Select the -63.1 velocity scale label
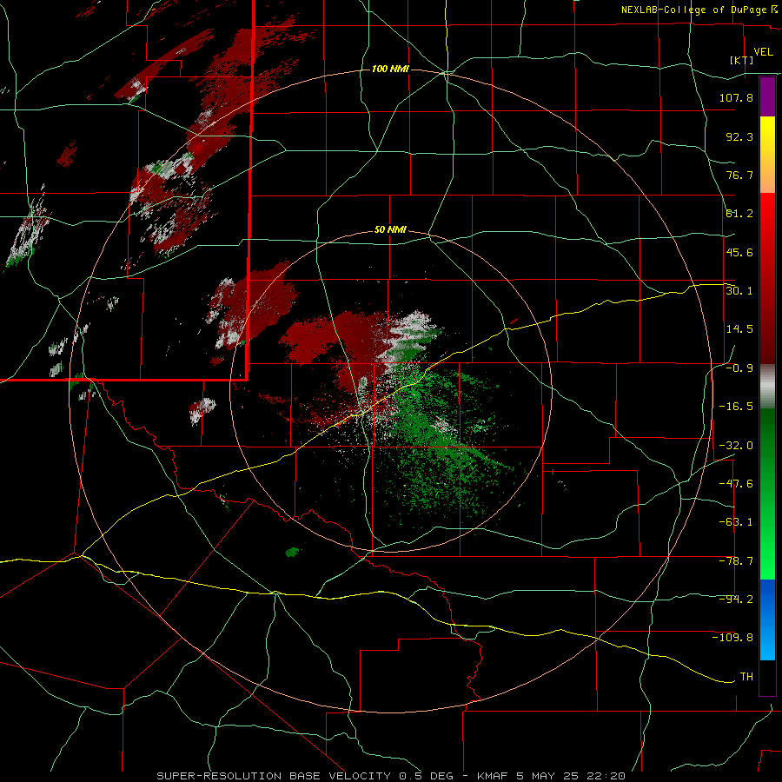 tap(736, 522)
